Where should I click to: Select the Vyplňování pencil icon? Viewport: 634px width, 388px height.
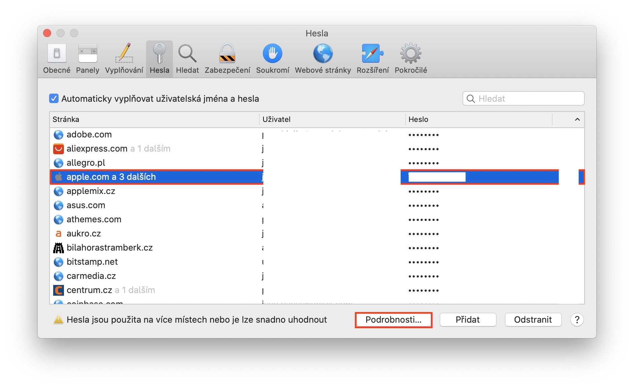click(124, 53)
